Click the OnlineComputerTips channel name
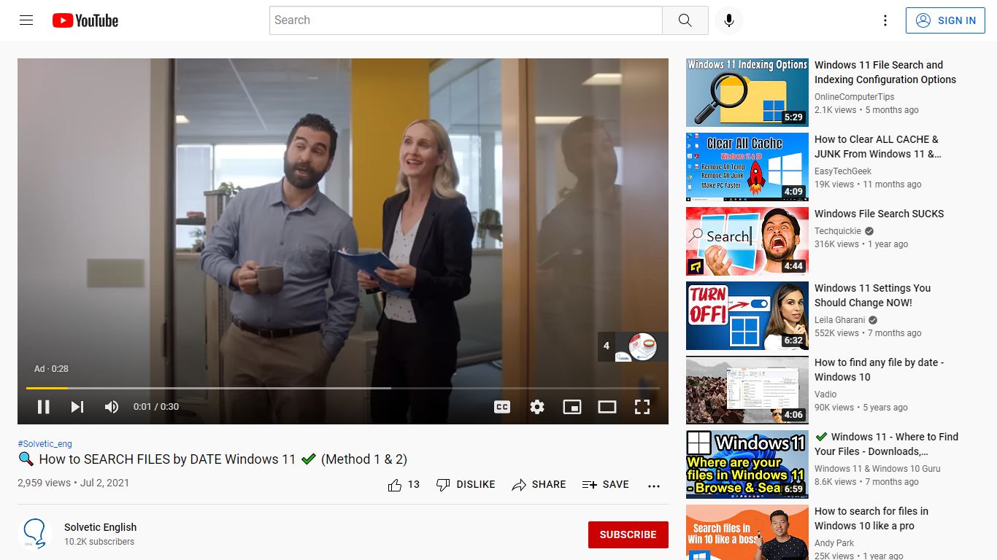 click(855, 97)
